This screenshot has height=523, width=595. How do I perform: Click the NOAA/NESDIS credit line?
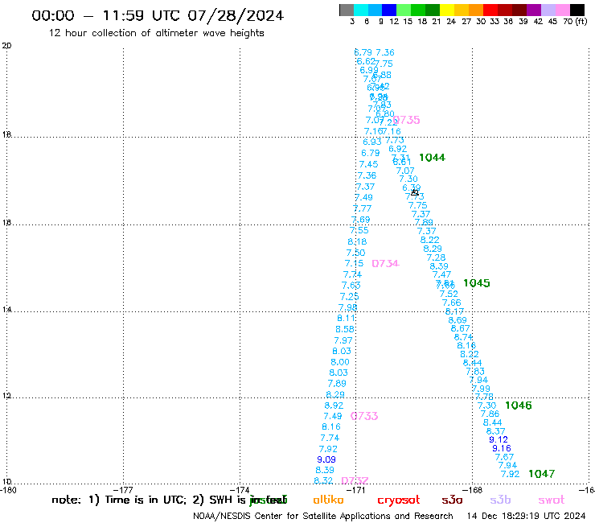(323, 516)
